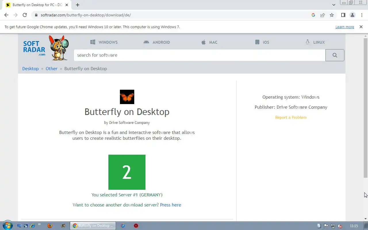Click the taskbar clock showing 11:15
The width and height of the screenshot is (368, 230).
354,226
